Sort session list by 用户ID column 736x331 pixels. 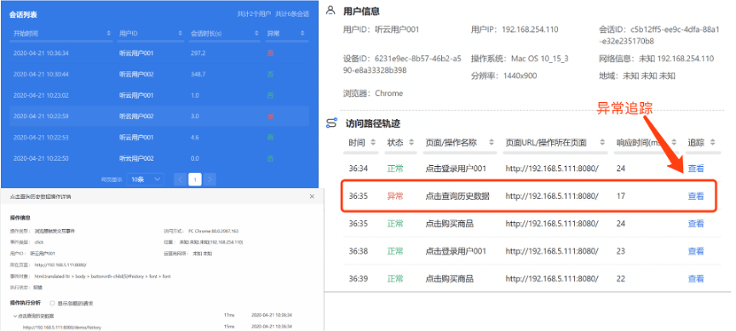181,34
